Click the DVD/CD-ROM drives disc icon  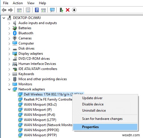pyautogui.click(x=15, y=59)
